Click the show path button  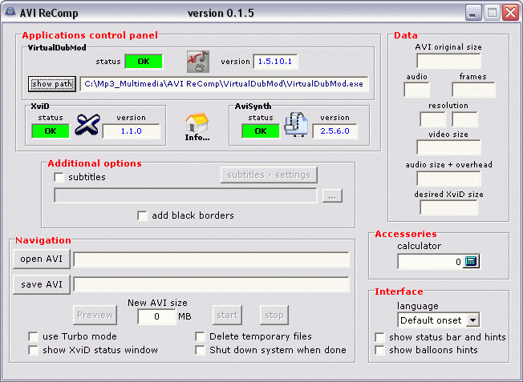[52, 83]
